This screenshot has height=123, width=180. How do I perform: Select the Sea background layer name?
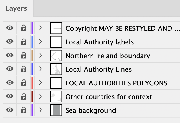click(91, 110)
